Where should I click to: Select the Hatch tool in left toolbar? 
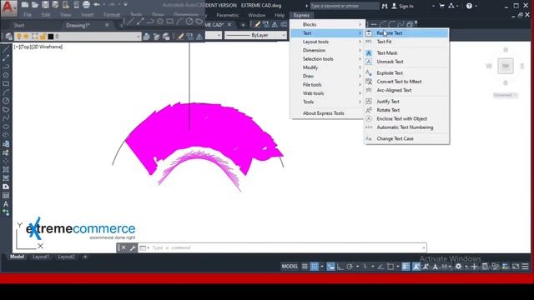click(6, 170)
